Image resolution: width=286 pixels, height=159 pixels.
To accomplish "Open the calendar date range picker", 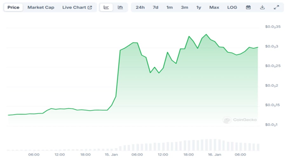I will (249, 7).
